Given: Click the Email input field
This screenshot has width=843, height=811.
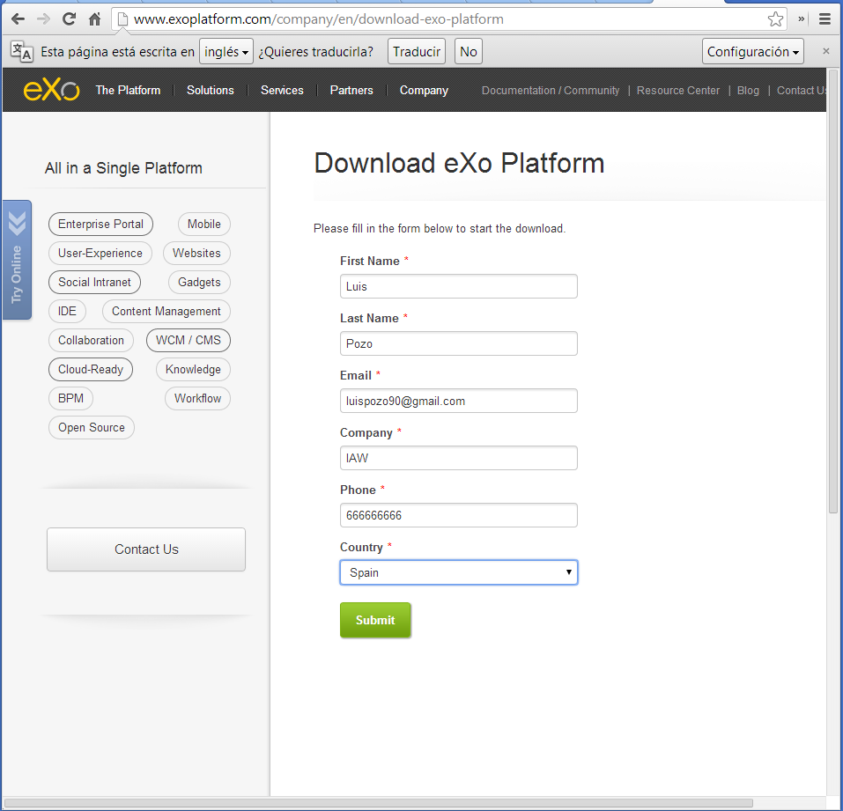Looking at the screenshot, I should tap(458, 401).
